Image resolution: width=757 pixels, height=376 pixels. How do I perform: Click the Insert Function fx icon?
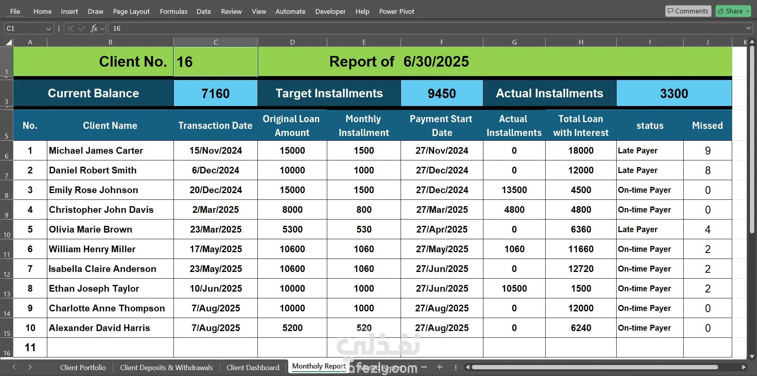coord(94,28)
